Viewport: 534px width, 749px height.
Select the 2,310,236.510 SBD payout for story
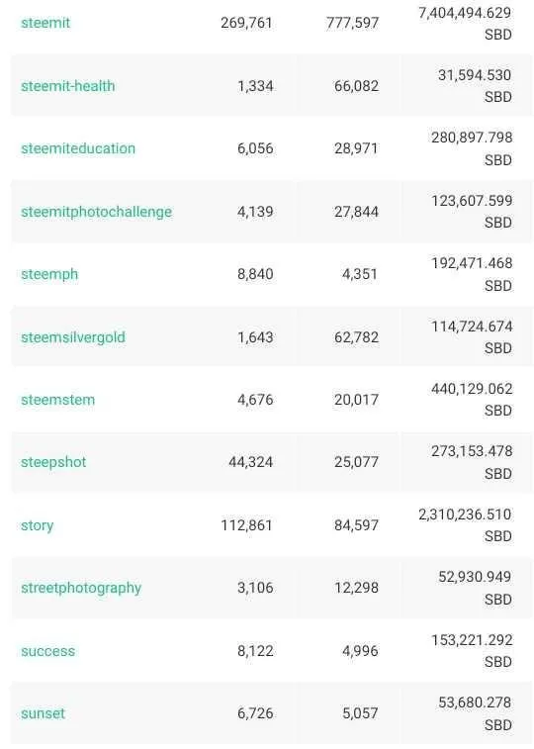tap(465, 525)
